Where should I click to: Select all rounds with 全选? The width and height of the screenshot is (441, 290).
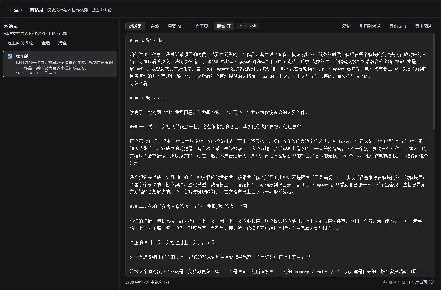point(46,43)
